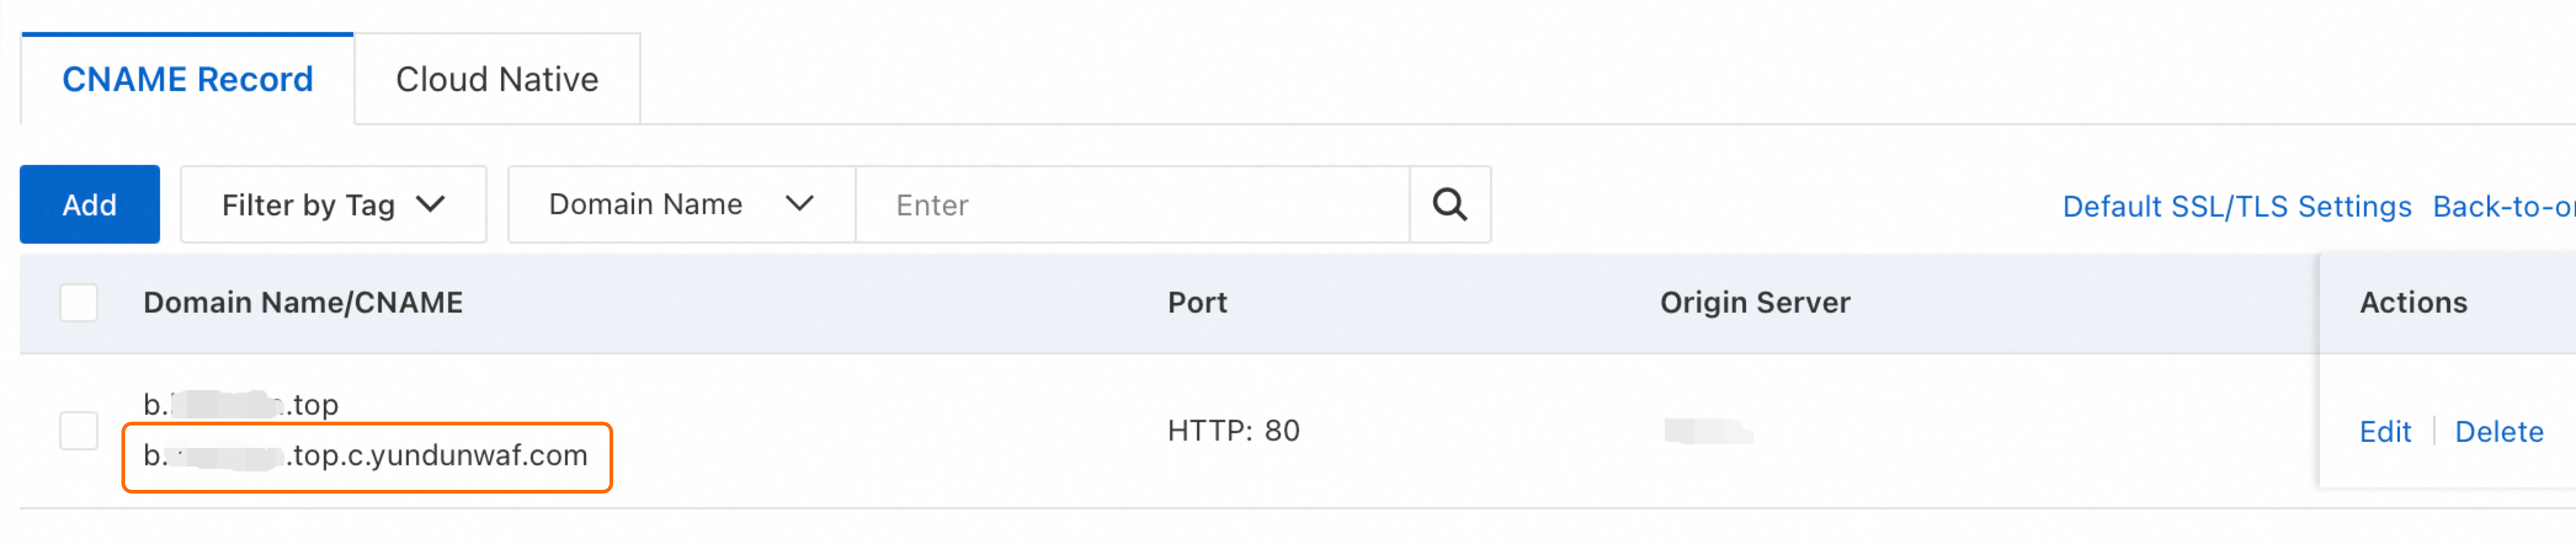Viewport: 2576px width, 544px height.
Task: Click the Enter search input field
Action: [x=1130, y=204]
